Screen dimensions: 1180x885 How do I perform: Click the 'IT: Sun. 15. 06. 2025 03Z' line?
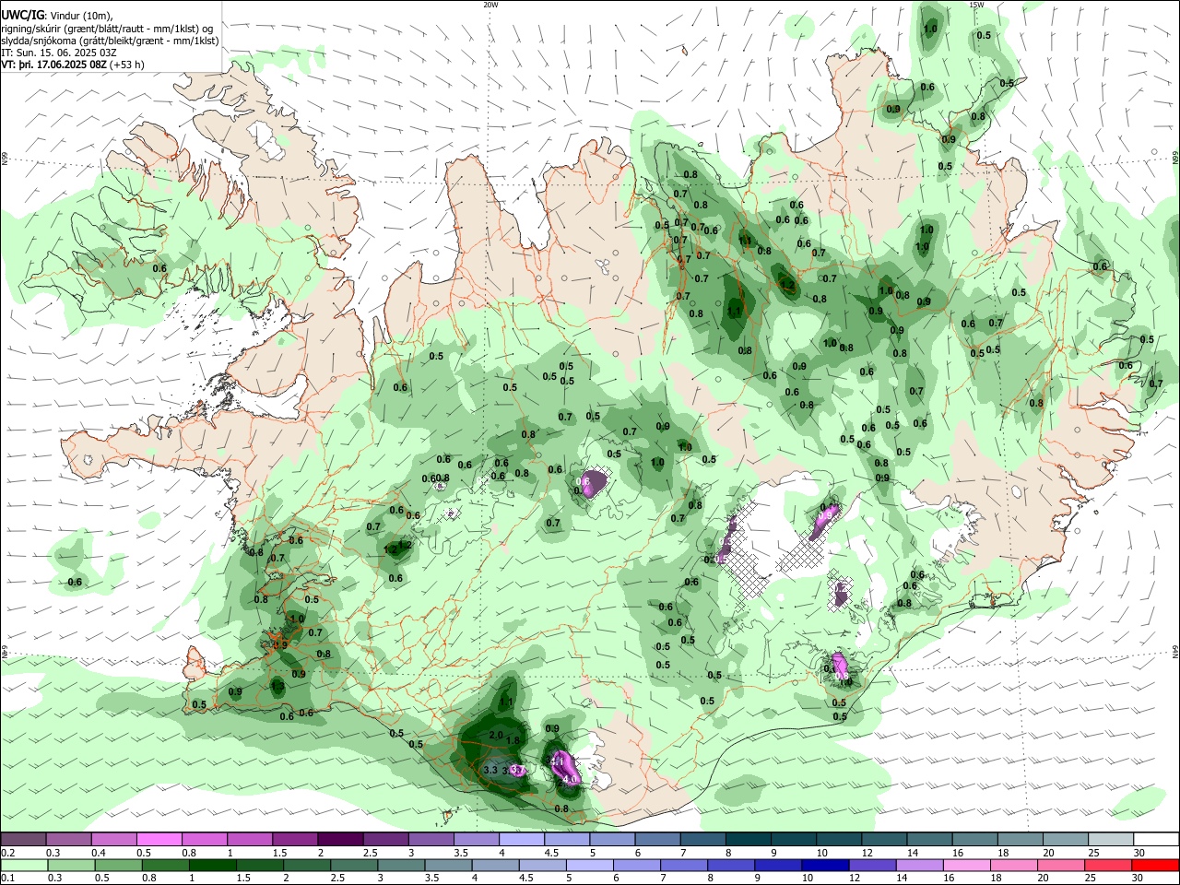point(58,53)
